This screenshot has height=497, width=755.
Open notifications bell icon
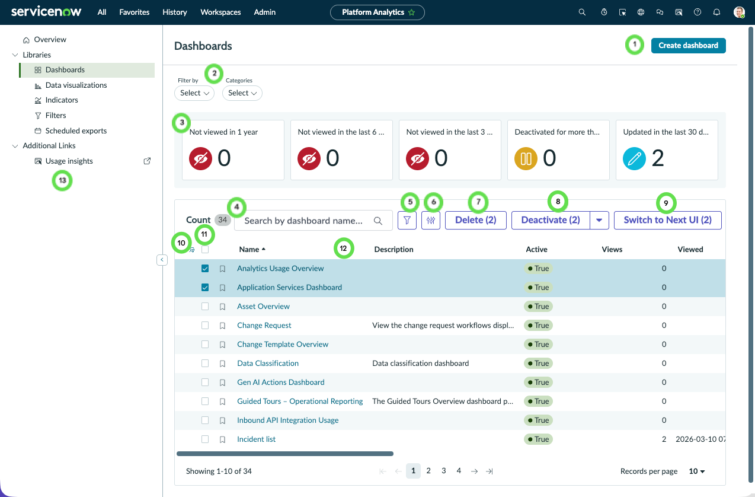(x=716, y=12)
